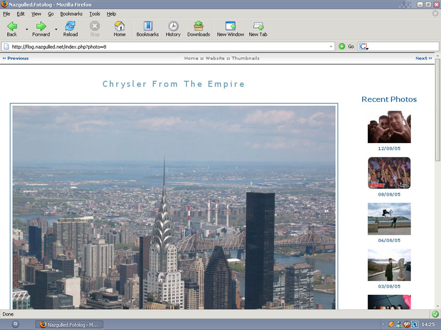This screenshot has width=441, height=330.
Task: Open the Back history dropdown arrow
Action: 27,29
